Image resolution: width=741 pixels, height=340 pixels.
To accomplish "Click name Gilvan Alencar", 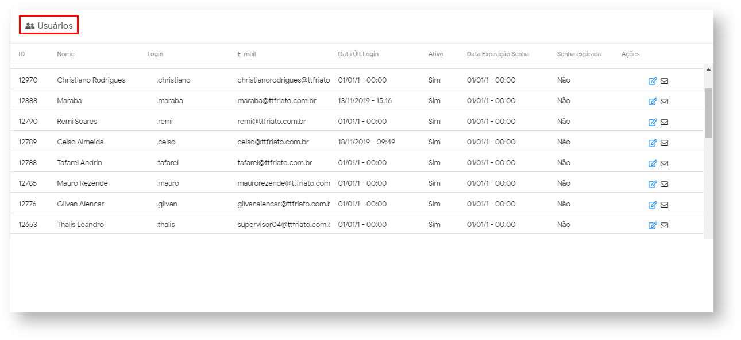I will (x=80, y=204).
